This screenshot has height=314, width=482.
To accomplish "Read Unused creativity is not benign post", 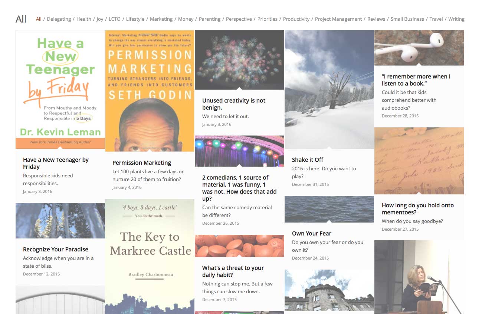I will 234,104.
